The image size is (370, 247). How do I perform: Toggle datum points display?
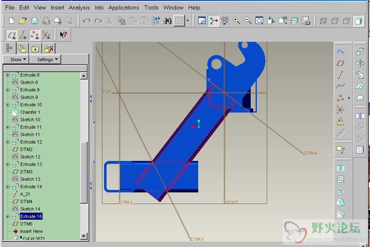pos(35,35)
